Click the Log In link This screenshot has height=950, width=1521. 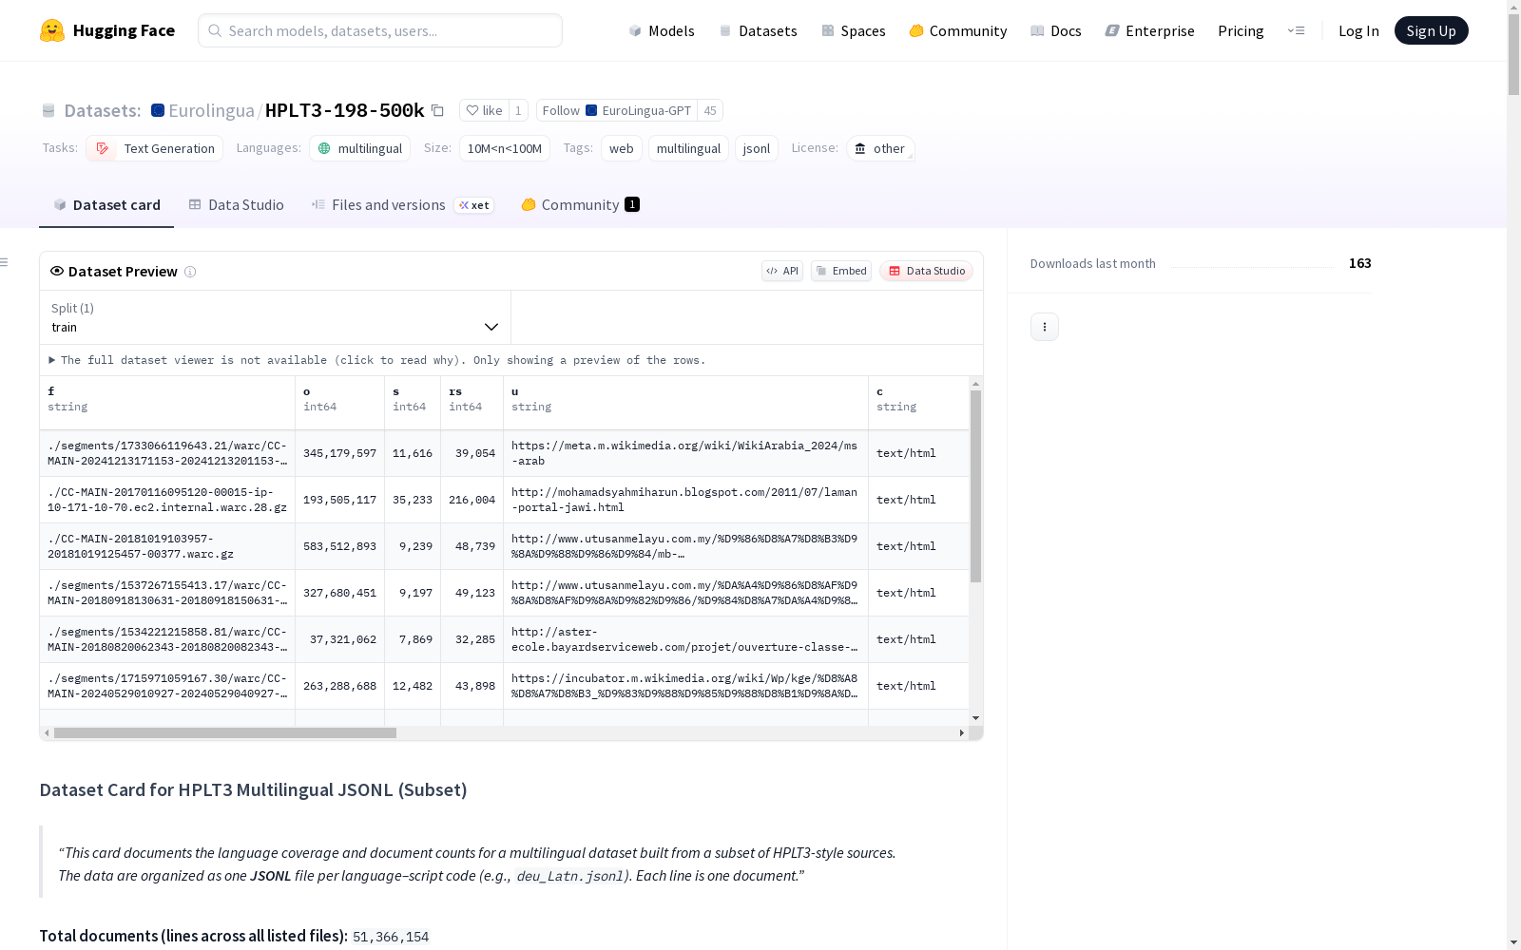tap(1358, 30)
